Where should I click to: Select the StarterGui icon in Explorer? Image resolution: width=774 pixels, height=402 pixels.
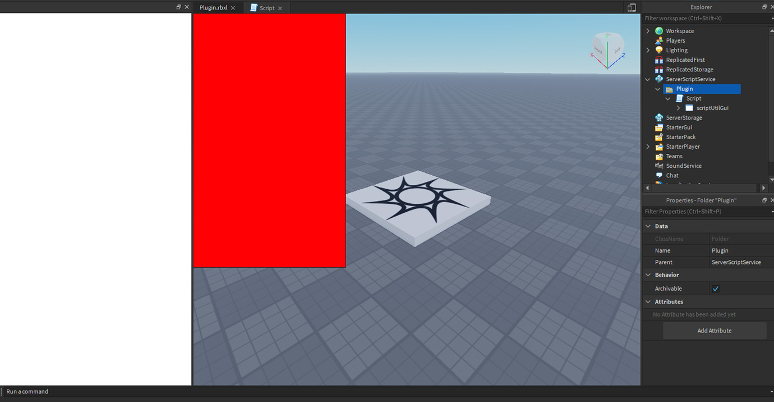(x=658, y=127)
